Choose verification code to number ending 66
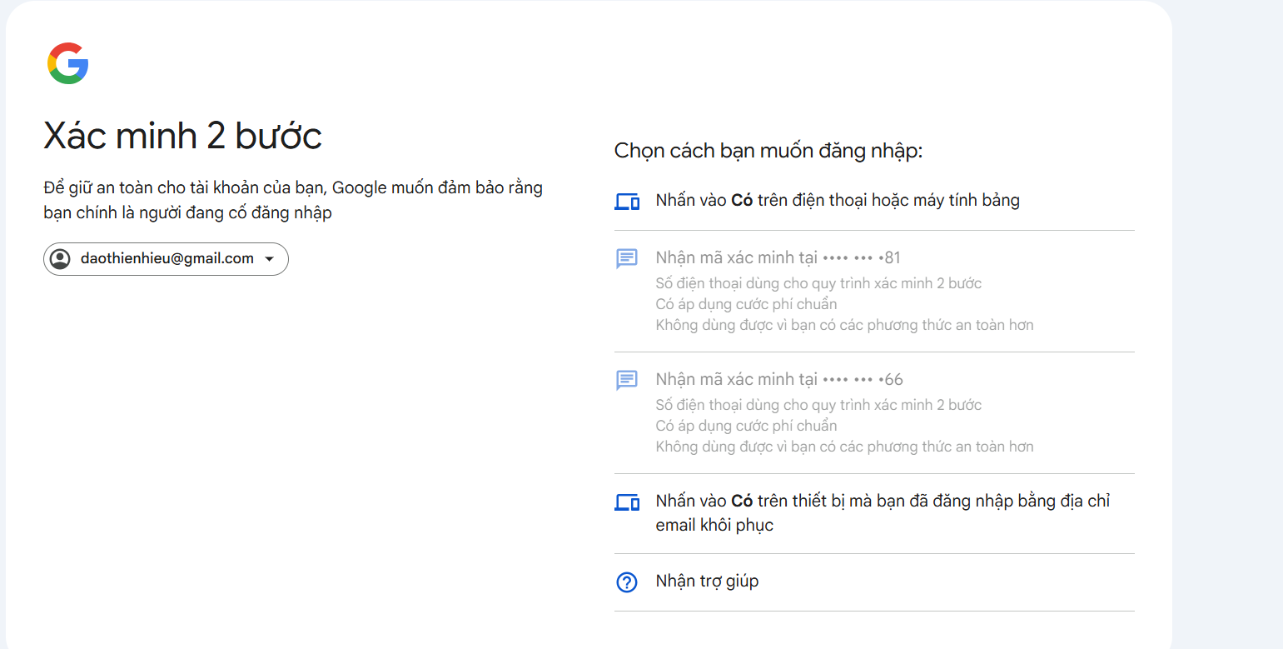The image size is (1283, 649). (x=778, y=380)
